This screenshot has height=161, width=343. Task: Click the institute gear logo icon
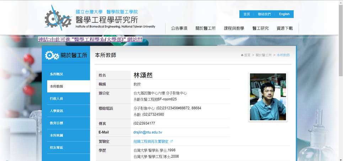58,18
